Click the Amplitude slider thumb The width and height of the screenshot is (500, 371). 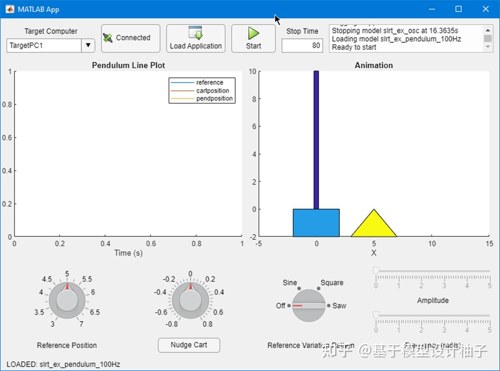(376, 269)
